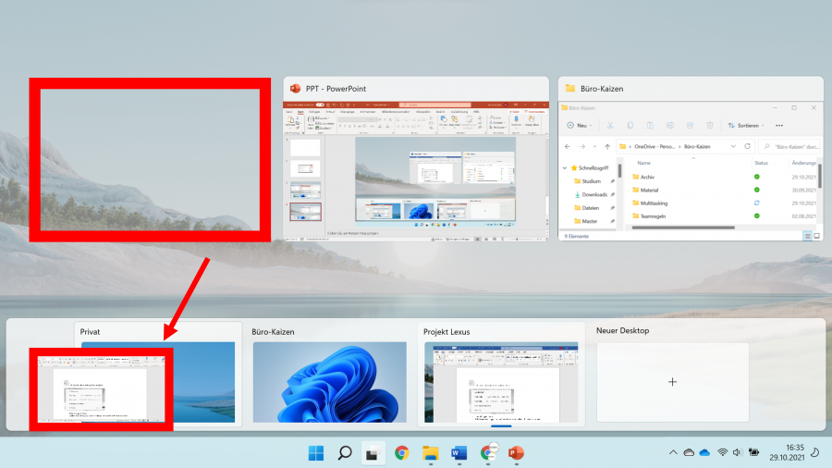Open recent locations chevron in Explorer

point(594,146)
